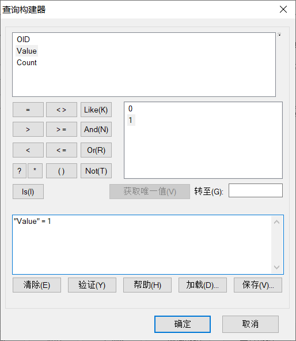296x341 pixels.
Task: Cancel with the 取消 button
Action: (x=251, y=324)
